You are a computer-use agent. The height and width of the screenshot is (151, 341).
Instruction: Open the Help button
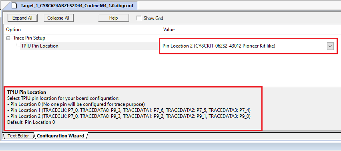point(114,18)
